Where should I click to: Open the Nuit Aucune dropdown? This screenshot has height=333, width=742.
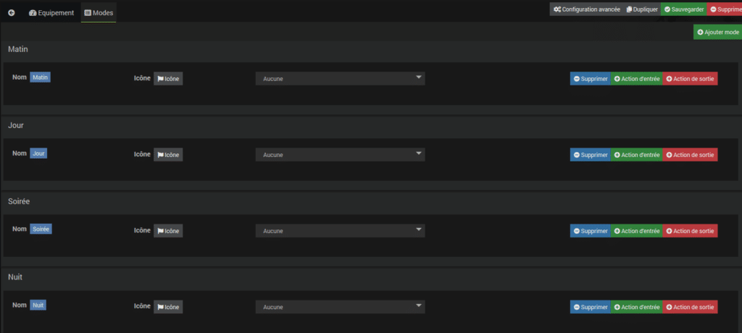(x=341, y=307)
